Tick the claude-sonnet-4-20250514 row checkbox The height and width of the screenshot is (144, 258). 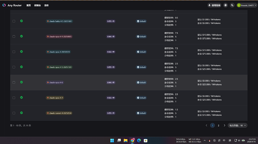(14, 113)
